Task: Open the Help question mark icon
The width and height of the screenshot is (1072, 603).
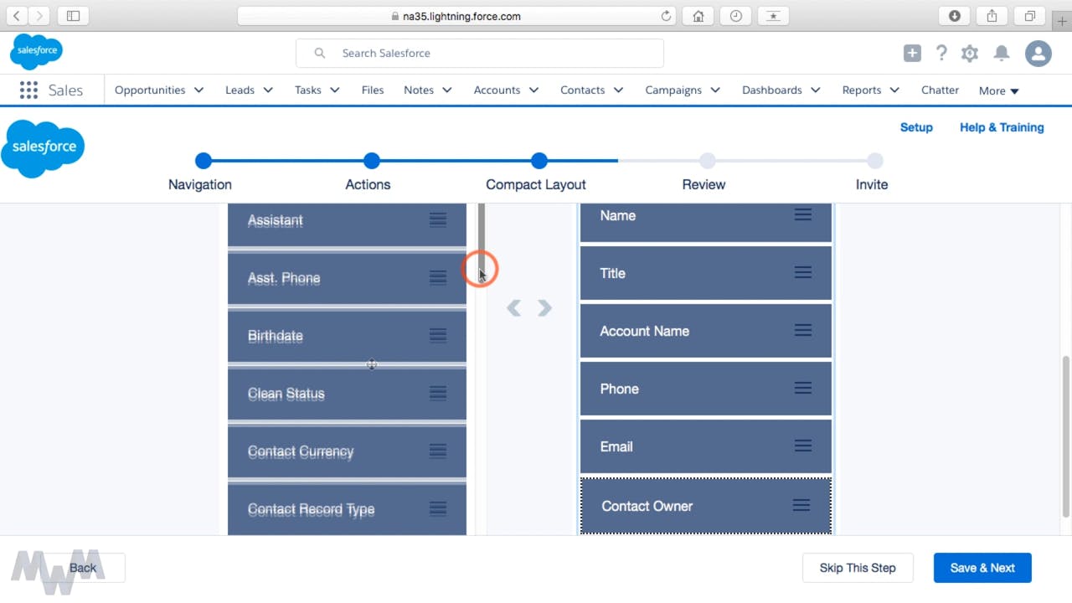Action: (941, 54)
